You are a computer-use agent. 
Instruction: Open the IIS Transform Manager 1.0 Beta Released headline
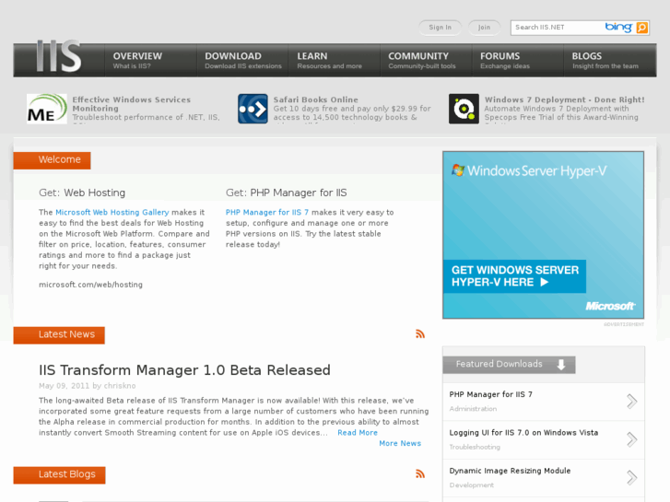point(184,370)
